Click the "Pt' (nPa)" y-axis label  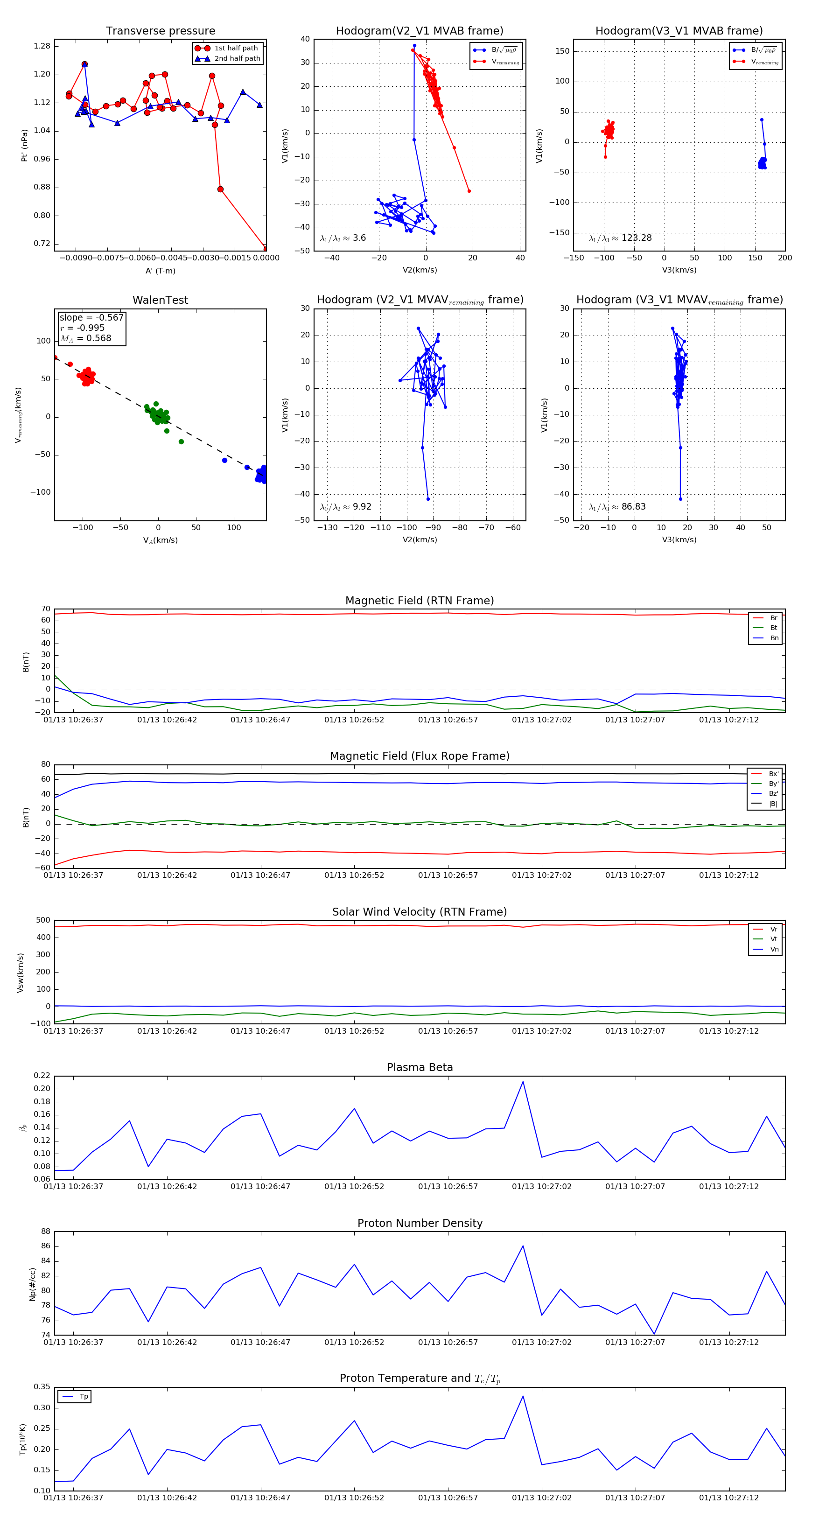[x=25, y=145]
